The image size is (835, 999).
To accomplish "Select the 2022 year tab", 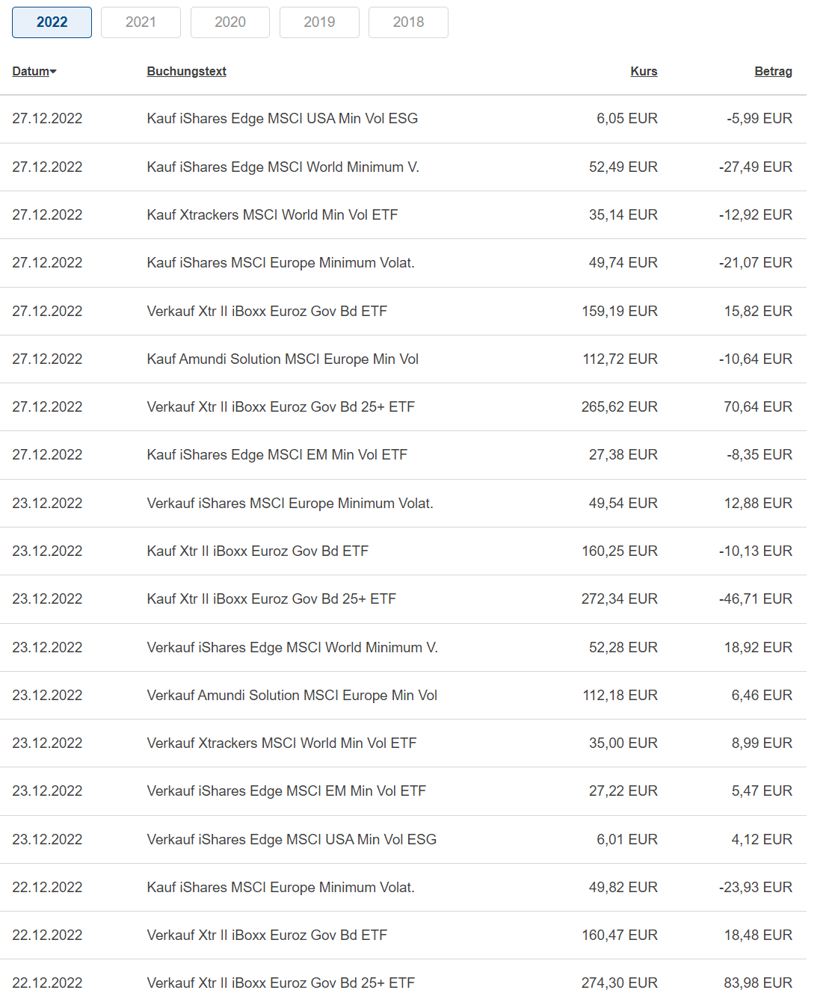I will pos(52,22).
